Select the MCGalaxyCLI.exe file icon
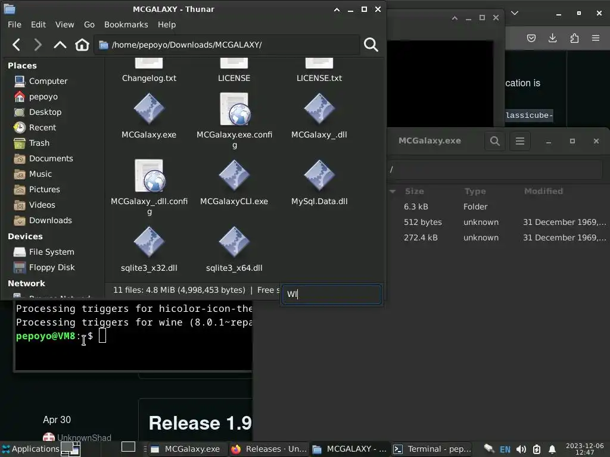Image resolution: width=610 pixels, height=457 pixels. pos(234,176)
